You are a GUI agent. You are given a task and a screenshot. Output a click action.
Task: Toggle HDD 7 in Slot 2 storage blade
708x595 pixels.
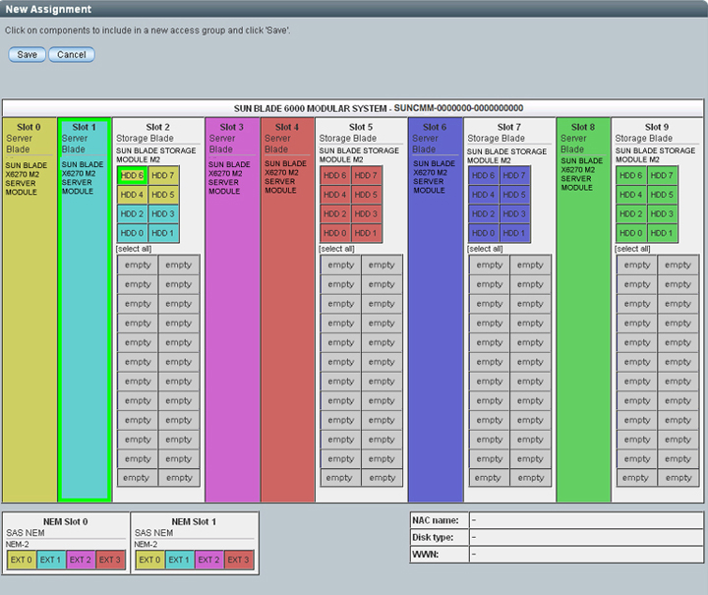click(x=163, y=175)
